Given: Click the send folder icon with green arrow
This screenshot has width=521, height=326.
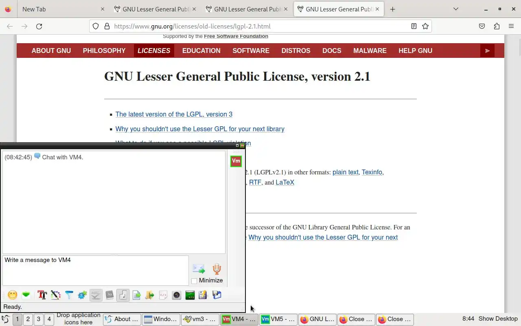Looking at the screenshot, I should 150,295.
